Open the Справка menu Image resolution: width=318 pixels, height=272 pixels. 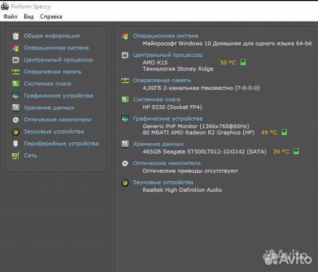[51, 17]
